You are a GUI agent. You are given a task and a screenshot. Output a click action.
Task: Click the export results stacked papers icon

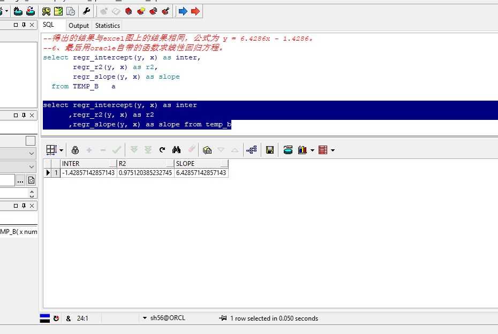click(207, 150)
